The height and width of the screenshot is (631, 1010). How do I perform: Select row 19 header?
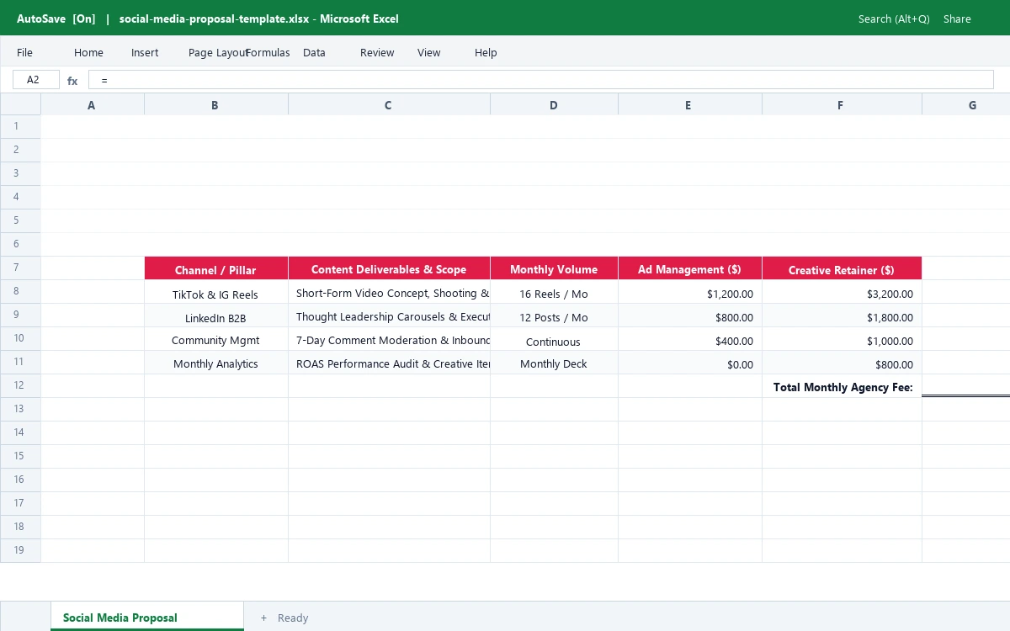tap(20, 550)
